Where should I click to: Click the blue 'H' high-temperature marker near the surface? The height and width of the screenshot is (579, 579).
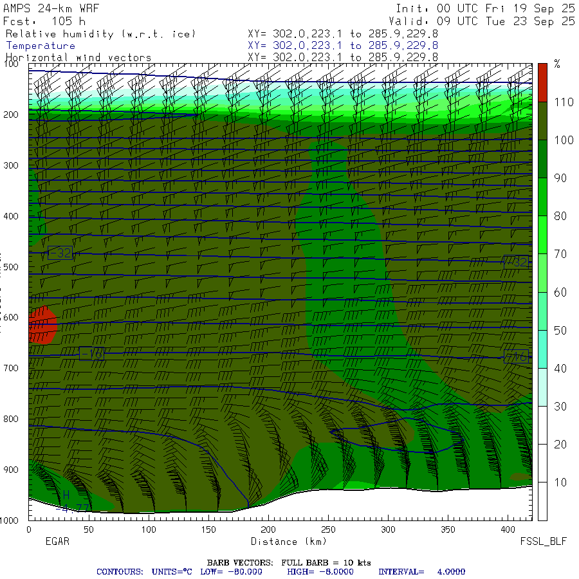[66, 495]
